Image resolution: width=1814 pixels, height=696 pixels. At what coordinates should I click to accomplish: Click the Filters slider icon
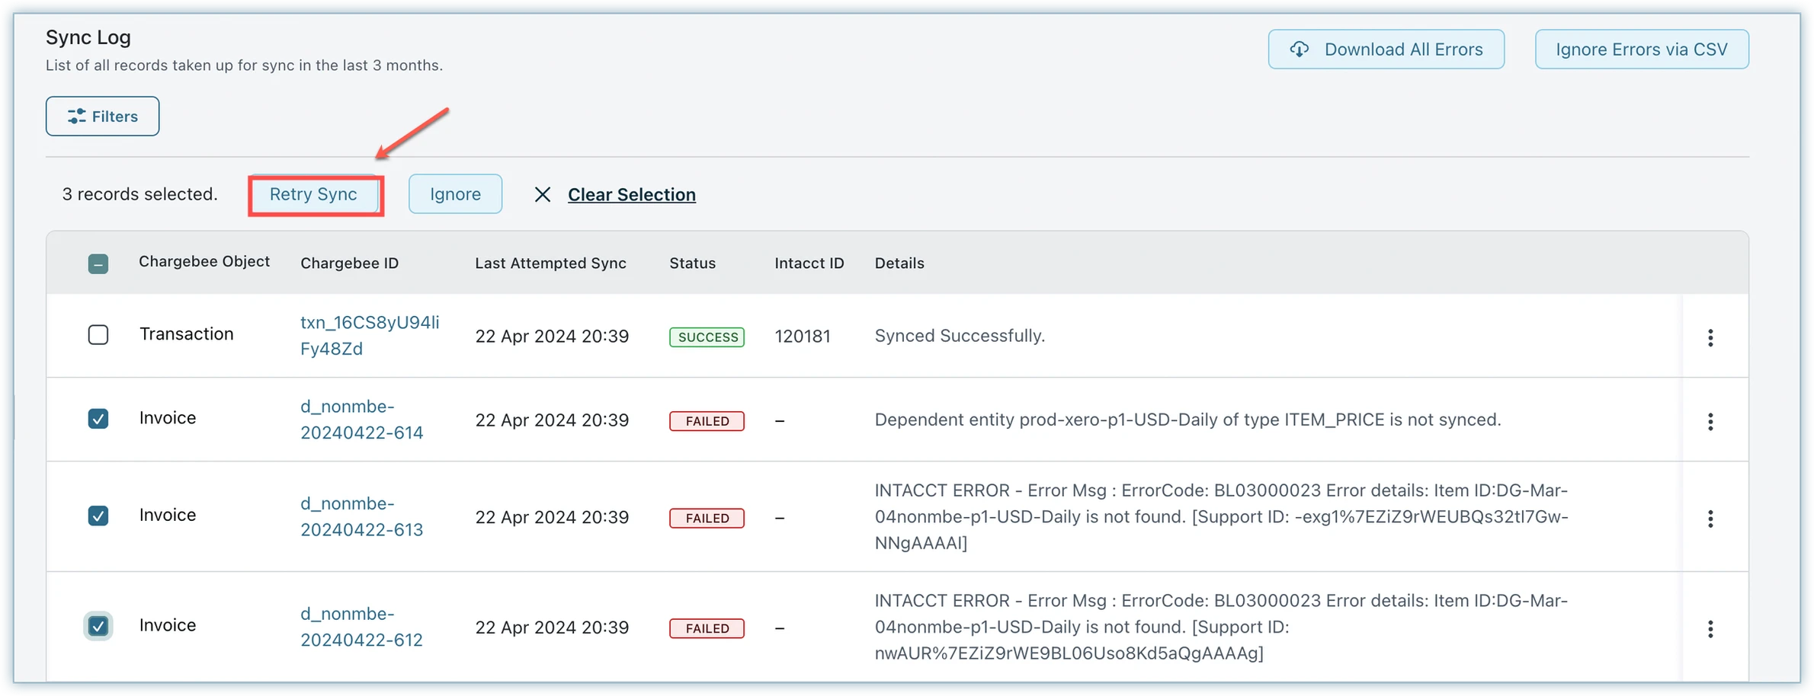(76, 117)
